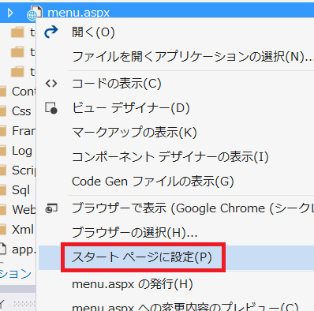Click the app. file document icon
This screenshot has height=311, width=314.
coord(2,249)
